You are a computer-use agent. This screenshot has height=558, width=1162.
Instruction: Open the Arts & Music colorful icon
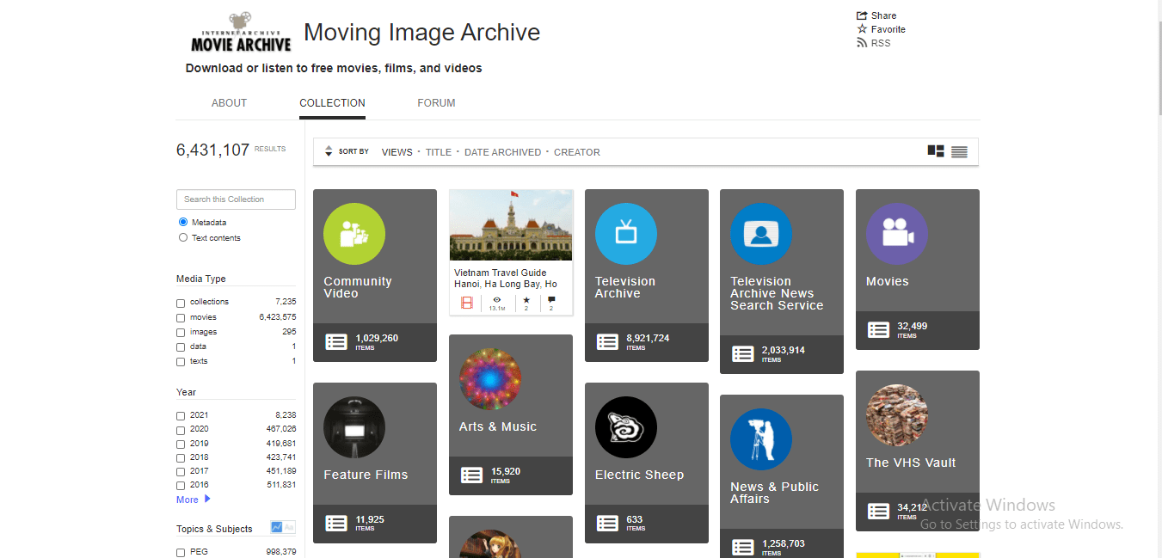tap(490, 379)
